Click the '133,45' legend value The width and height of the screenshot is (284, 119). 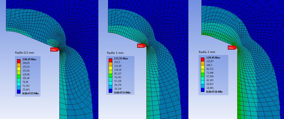click(118, 66)
